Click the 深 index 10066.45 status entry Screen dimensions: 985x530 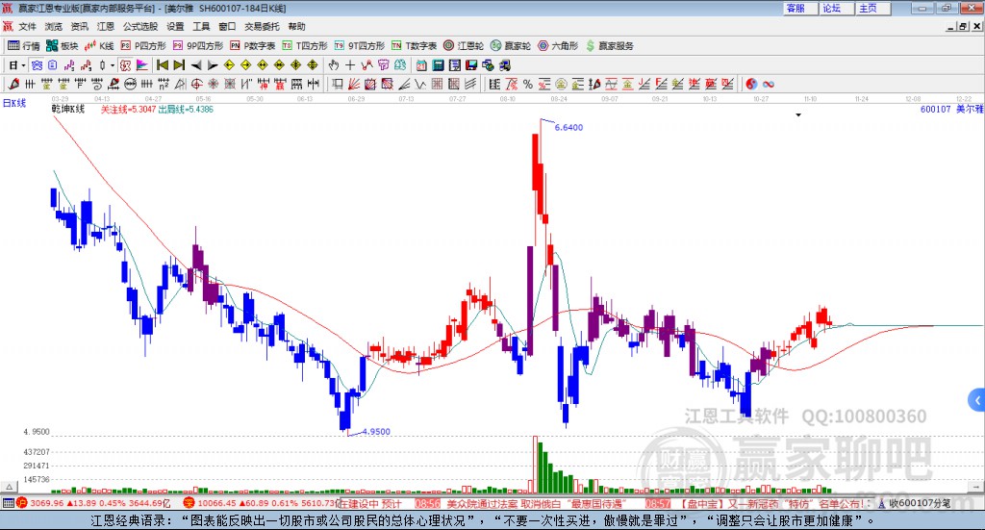tap(261, 503)
